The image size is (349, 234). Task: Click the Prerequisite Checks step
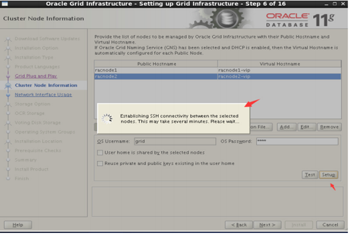38,151
